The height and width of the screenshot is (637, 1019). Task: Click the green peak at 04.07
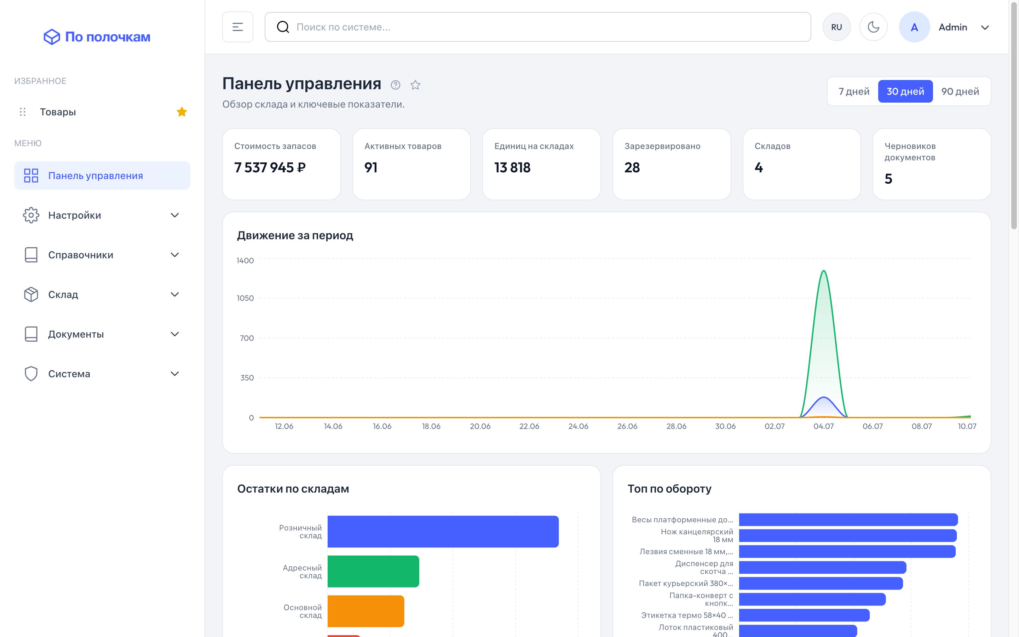tap(823, 271)
